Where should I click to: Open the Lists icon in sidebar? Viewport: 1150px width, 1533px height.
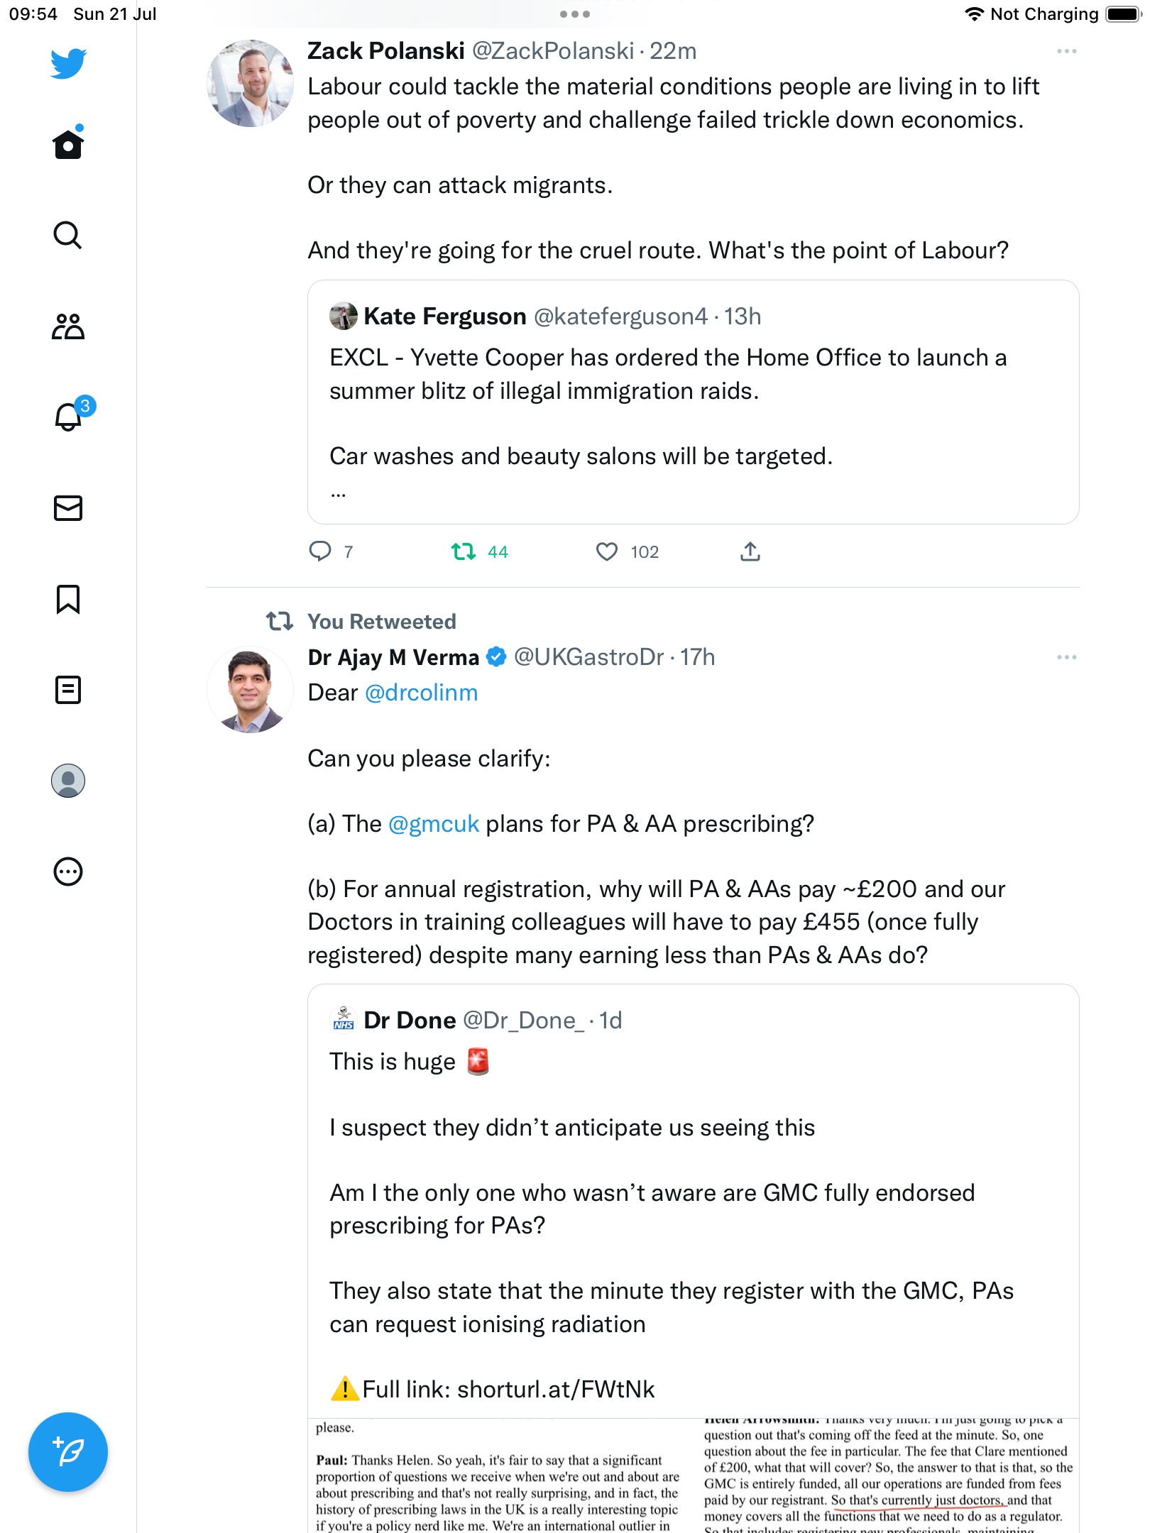(68, 690)
